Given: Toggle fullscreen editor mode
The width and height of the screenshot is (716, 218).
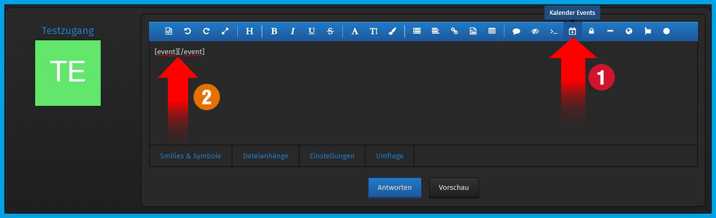Looking at the screenshot, I should coord(225,31).
